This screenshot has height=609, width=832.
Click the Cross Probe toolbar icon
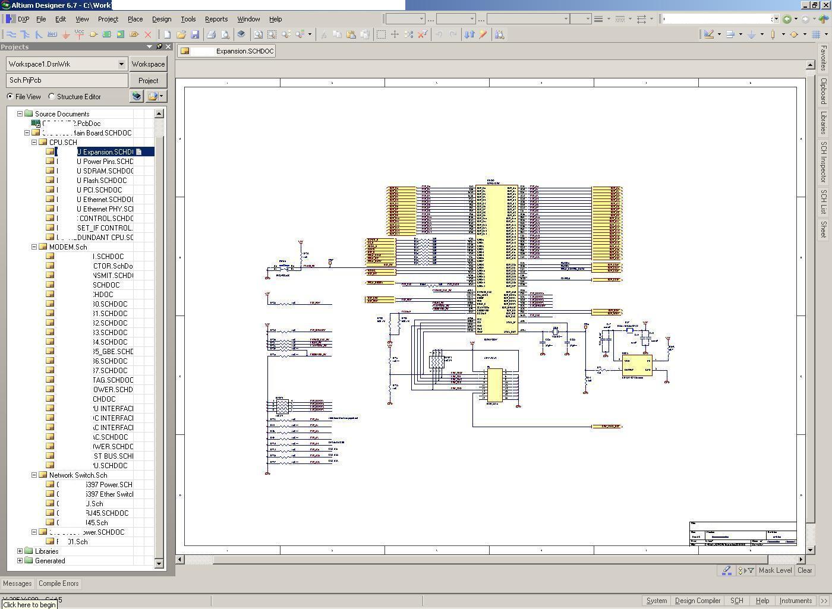point(470,34)
